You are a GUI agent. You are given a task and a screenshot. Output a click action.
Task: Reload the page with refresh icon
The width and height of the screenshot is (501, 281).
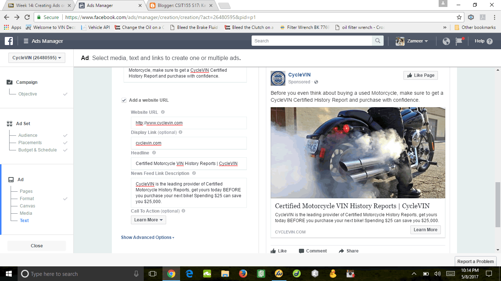point(27,17)
